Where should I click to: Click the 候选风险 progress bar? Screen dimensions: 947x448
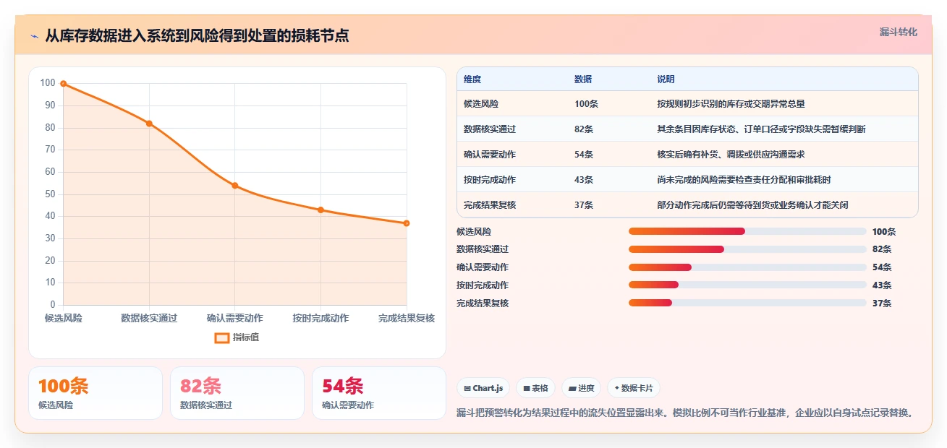(747, 231)
